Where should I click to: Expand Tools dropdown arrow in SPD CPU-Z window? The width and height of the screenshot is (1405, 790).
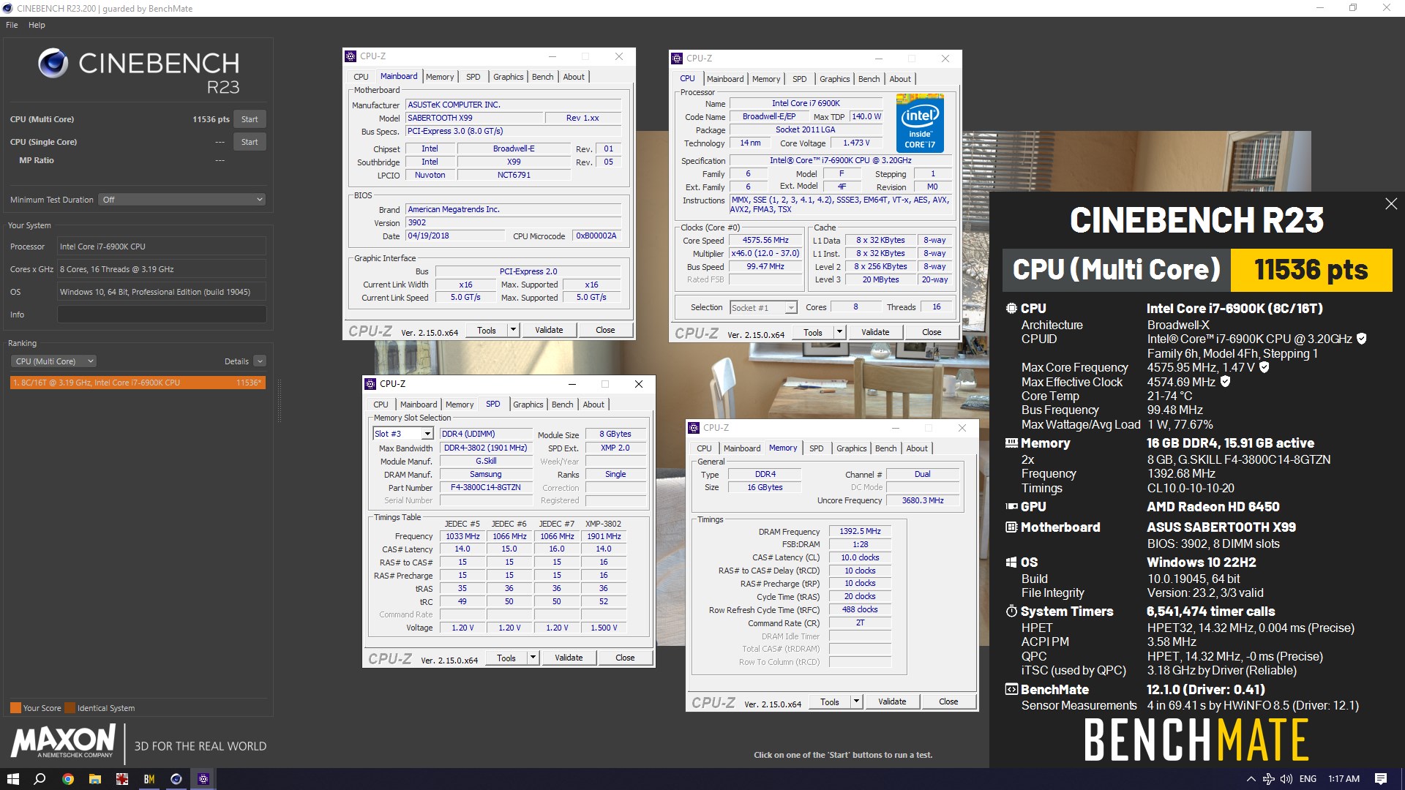pos(533,658)
